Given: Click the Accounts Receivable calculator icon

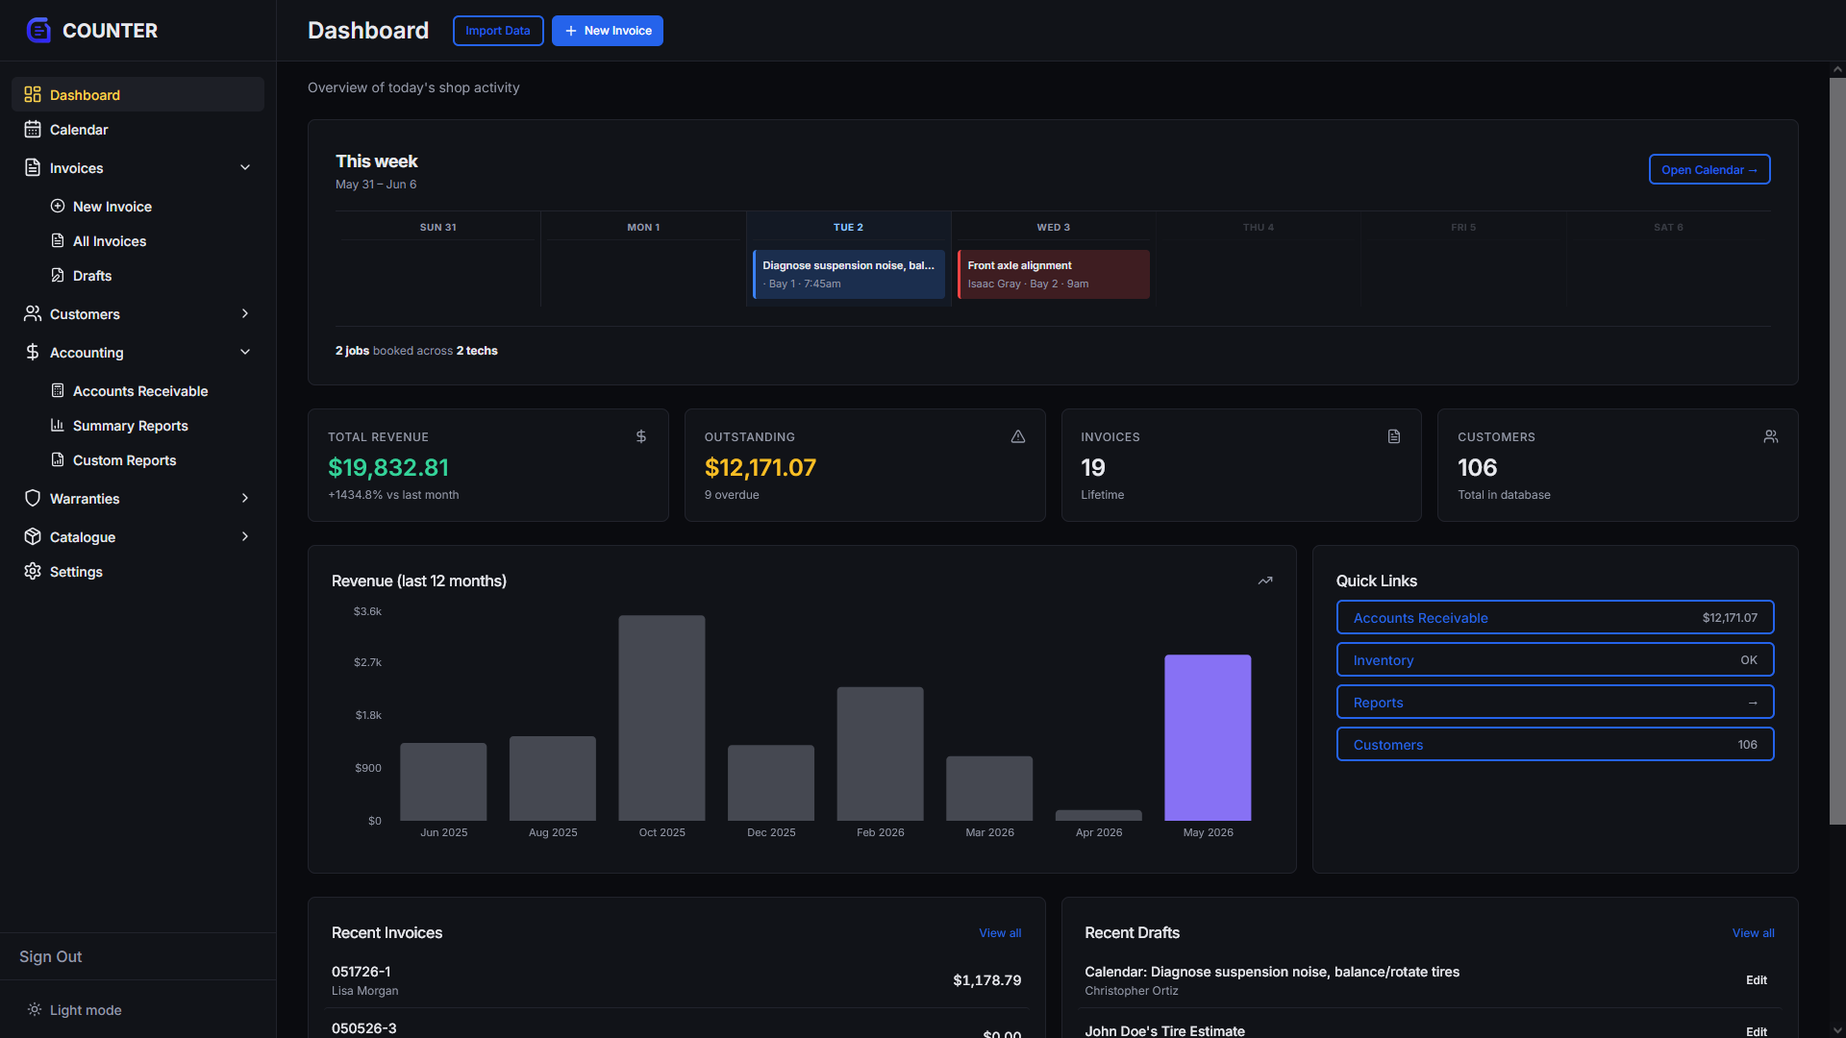Looking at the screenshot, I should tap(58, 390).
